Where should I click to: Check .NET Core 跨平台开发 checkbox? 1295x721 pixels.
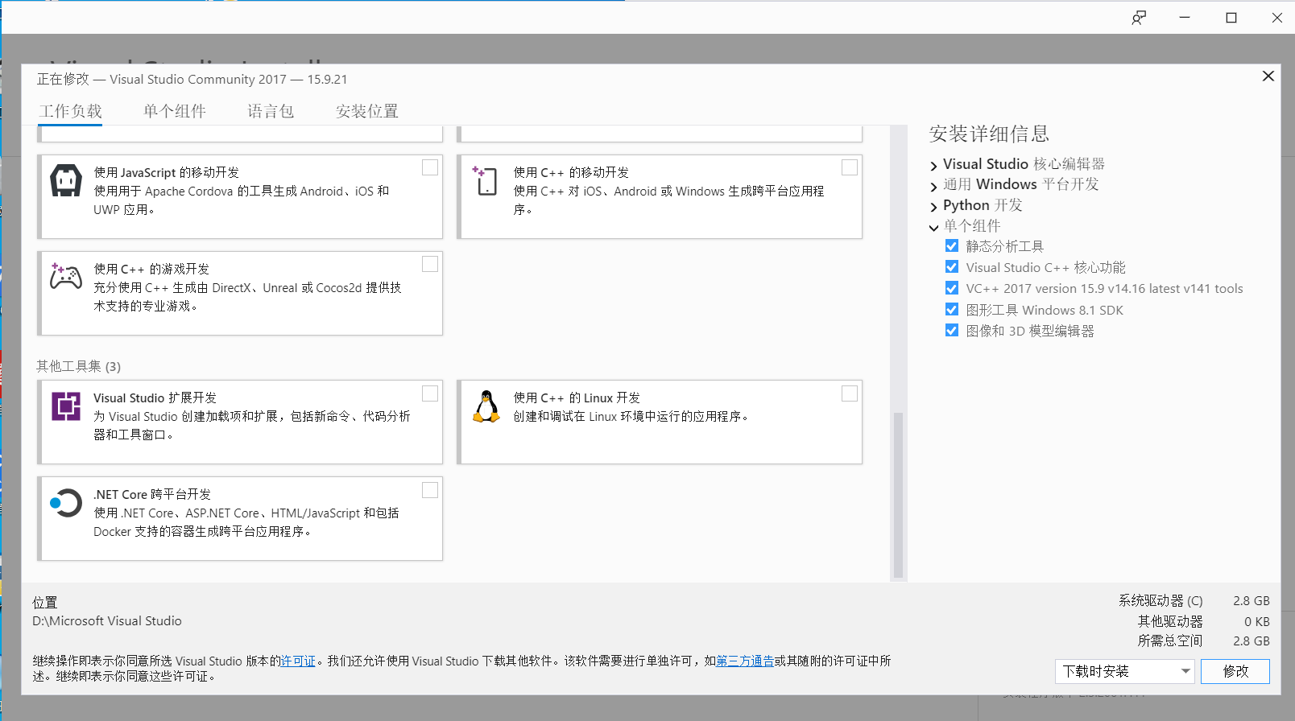[x=430, y=490]
